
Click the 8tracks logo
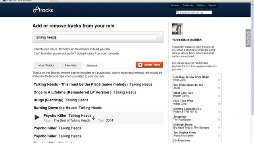click(x=43, y=10)
